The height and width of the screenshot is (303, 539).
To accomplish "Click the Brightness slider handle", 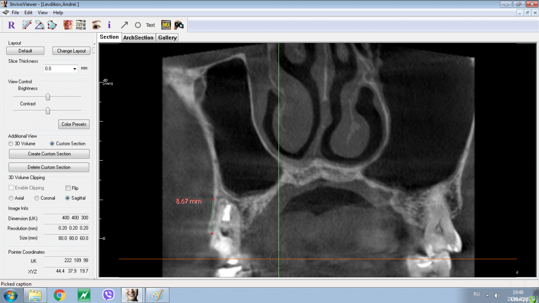I will coord(48,97).
